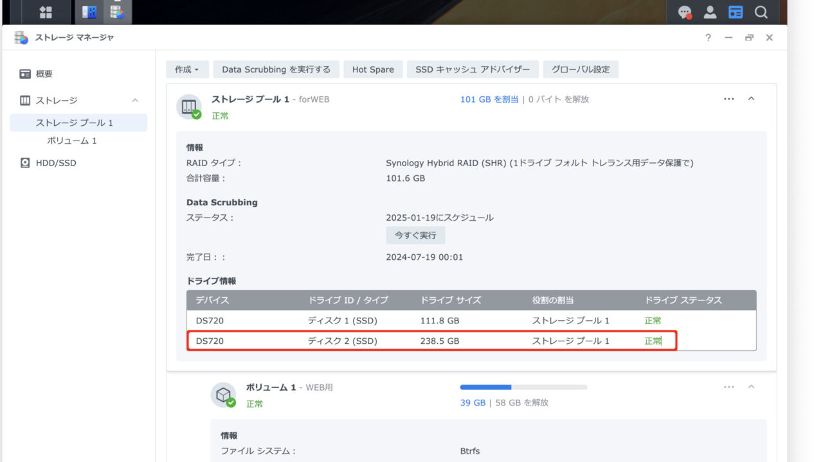Open the DSM main menu grid icon
The width and height of the screenshot is (823, 462).
[46, 12]
